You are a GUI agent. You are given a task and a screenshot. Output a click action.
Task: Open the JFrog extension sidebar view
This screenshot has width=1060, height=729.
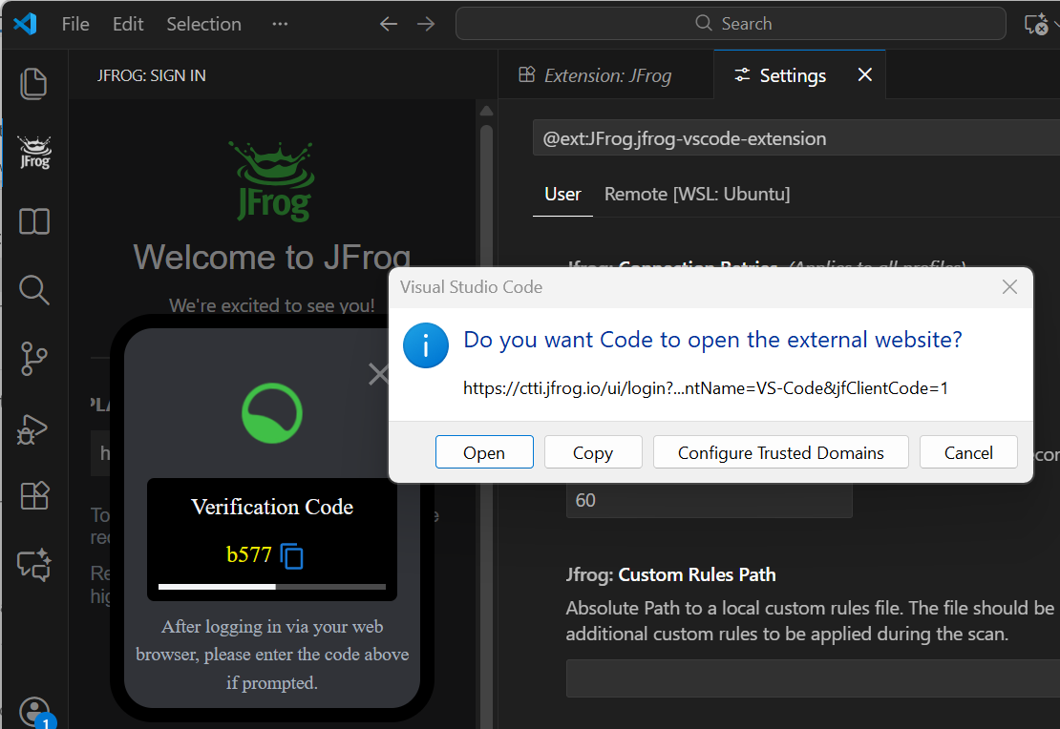coord(33,153)
